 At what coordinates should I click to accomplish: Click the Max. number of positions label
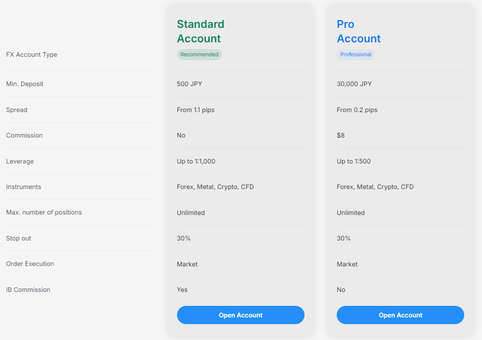click(x=44, y=213)
